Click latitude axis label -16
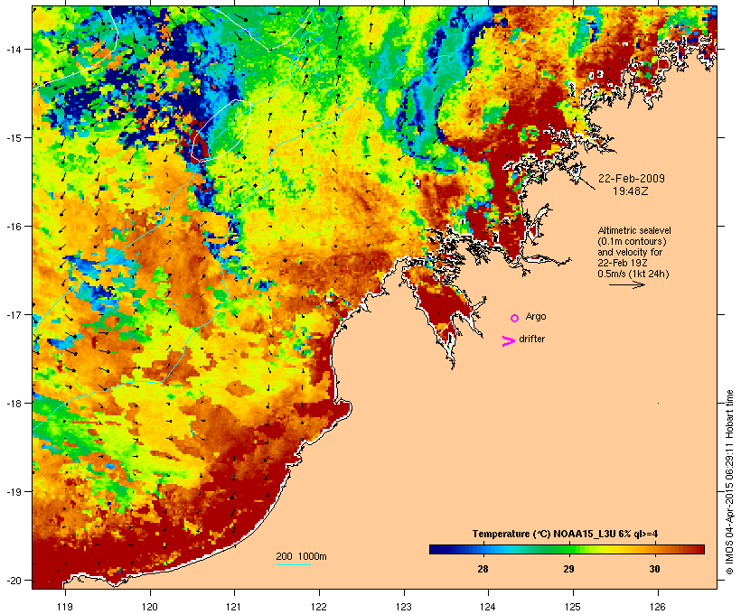Image resolution: width=741 pixels, height=614 pixels. tap(13, 227)
